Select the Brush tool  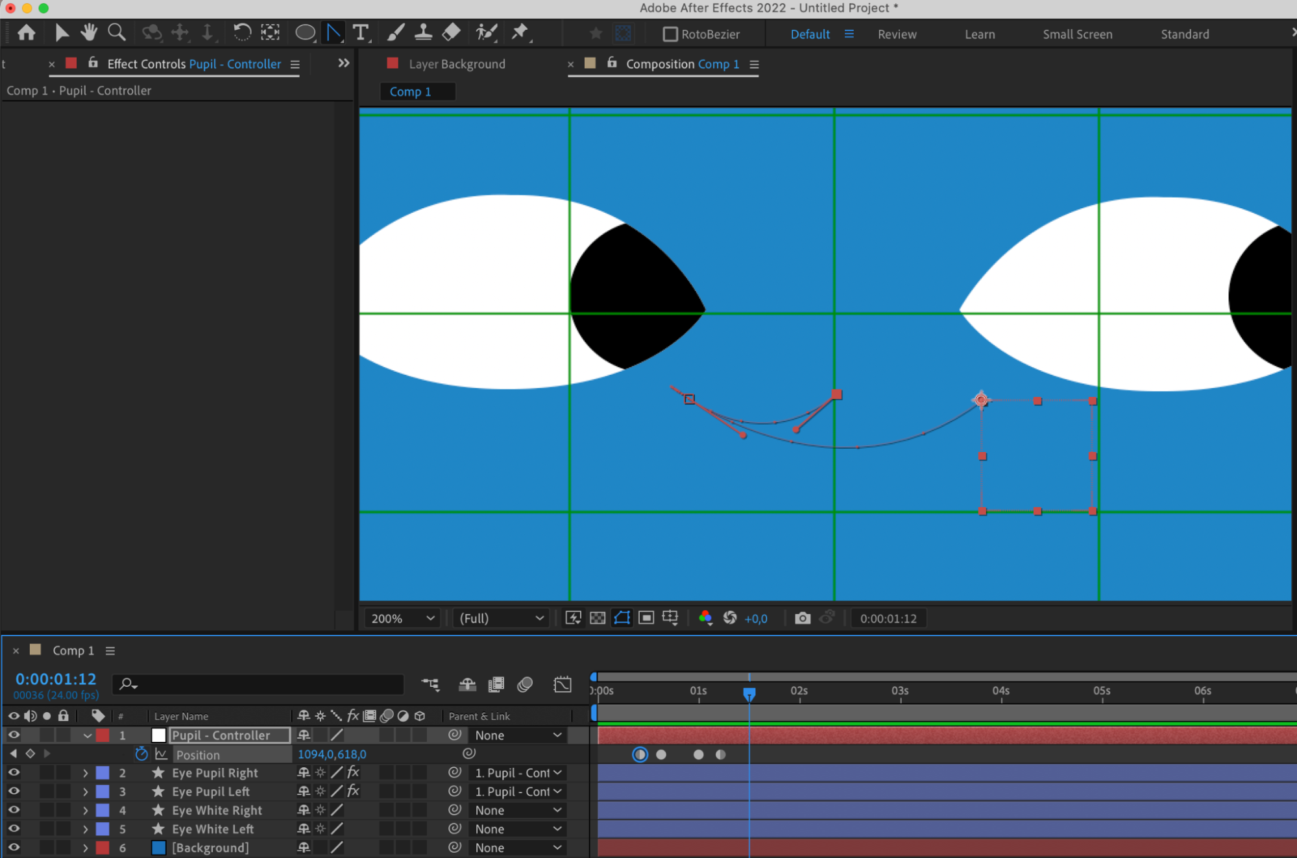tap(395, 32)
